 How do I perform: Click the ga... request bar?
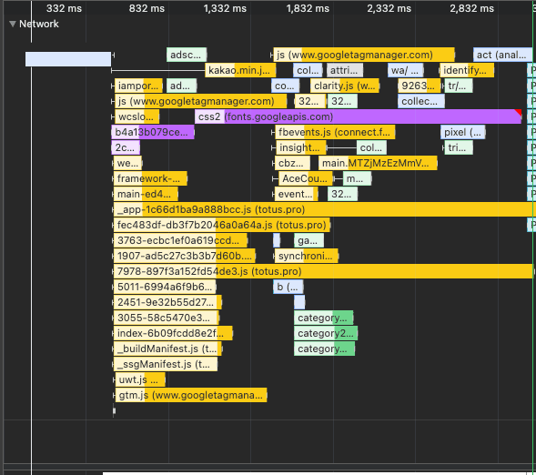pos(308,240)
